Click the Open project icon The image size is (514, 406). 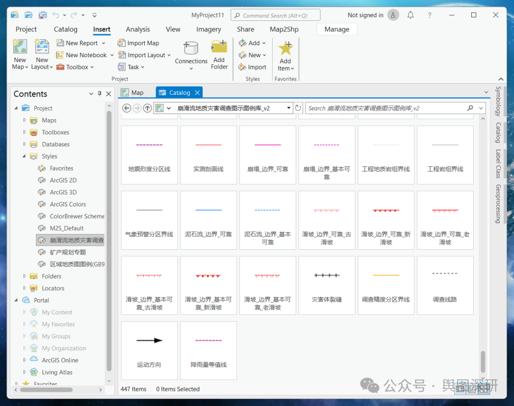click(29, 15)
